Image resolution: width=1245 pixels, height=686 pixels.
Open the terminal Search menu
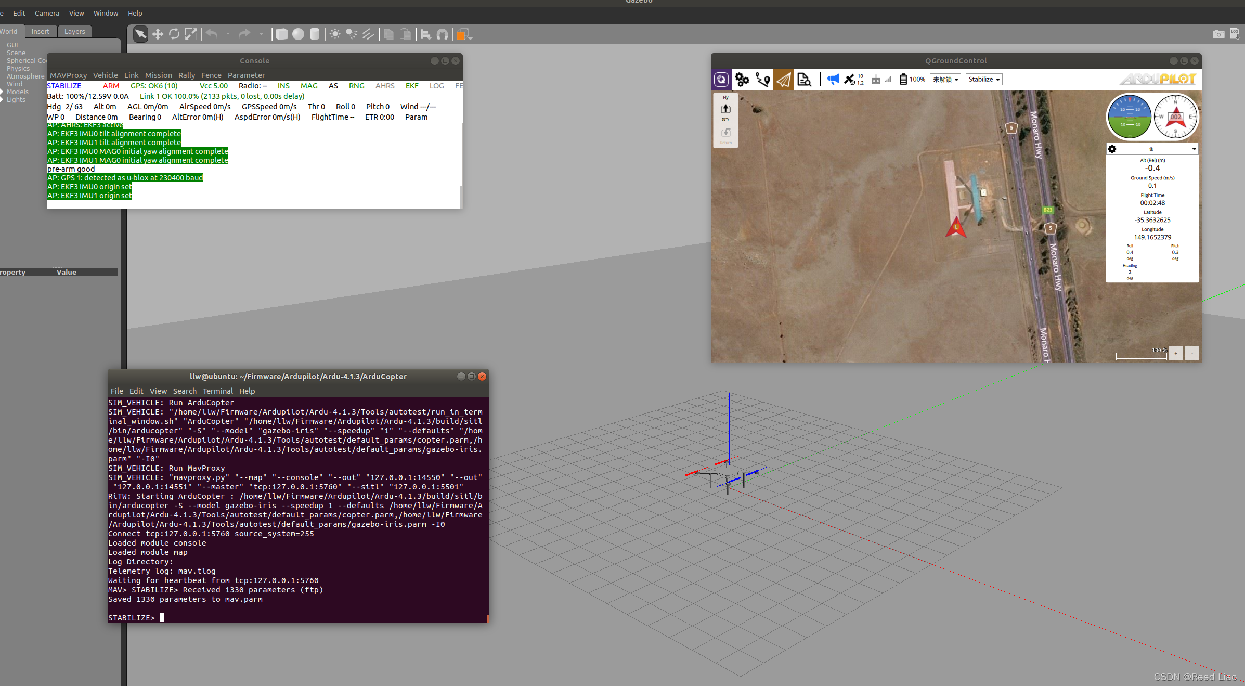tap(185, 391)
